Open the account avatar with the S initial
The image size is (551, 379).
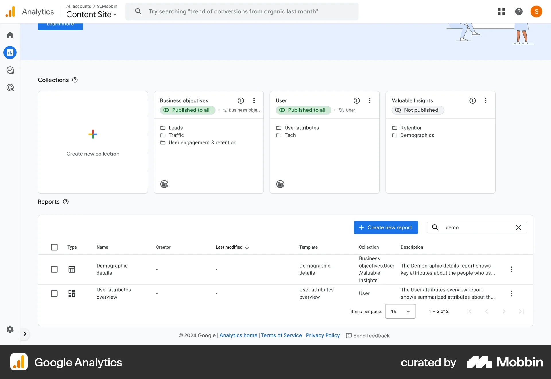(x=536, y=11)
